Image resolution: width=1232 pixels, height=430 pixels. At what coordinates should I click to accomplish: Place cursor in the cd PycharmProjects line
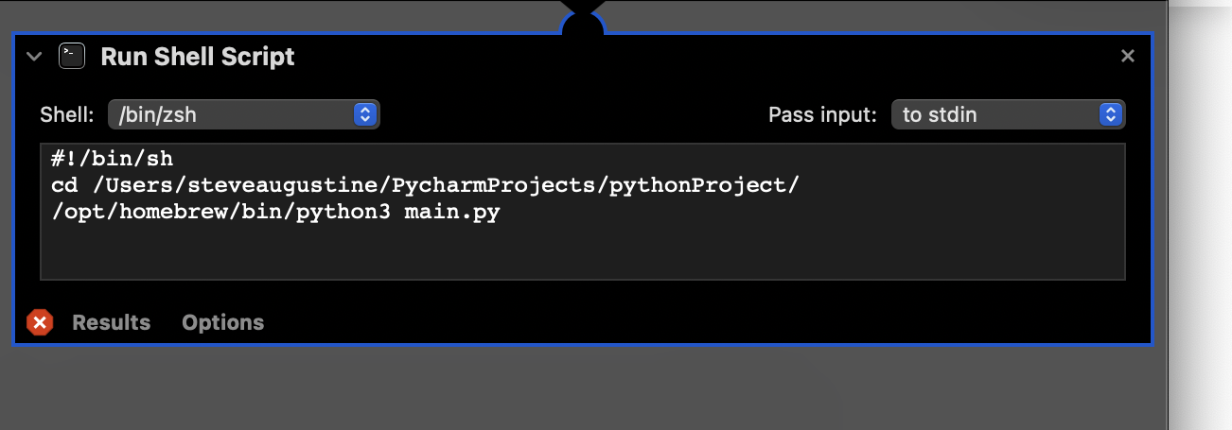click(x=426, y=185)
